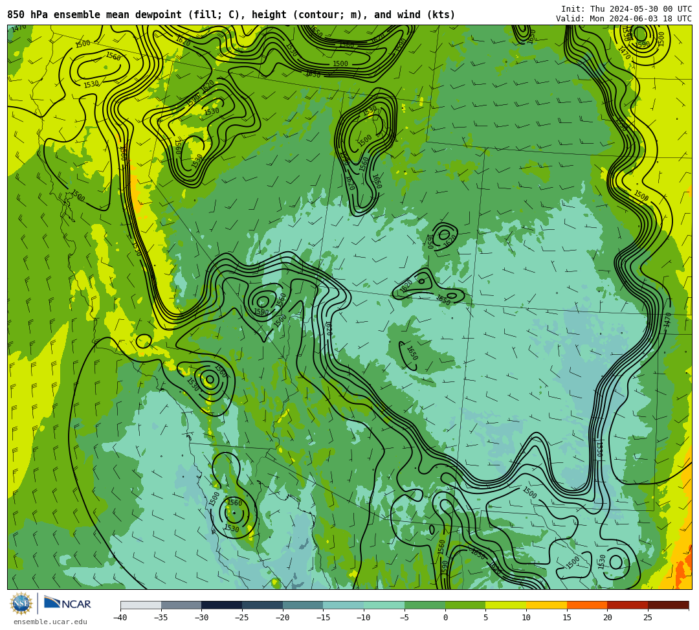Click the NSF globe logo
This screenshot has width=699, height=630.
[x=21, y=603]
